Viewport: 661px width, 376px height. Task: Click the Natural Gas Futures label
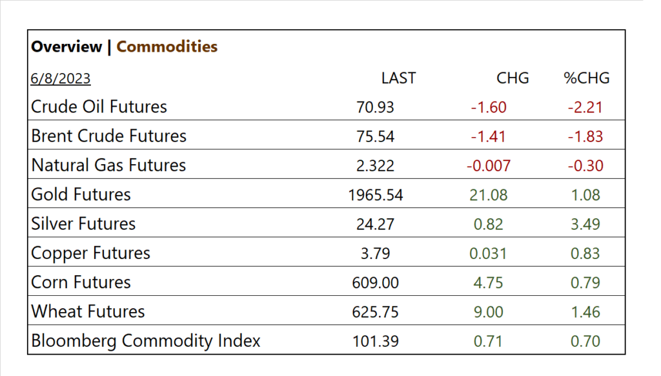[108, 165]
